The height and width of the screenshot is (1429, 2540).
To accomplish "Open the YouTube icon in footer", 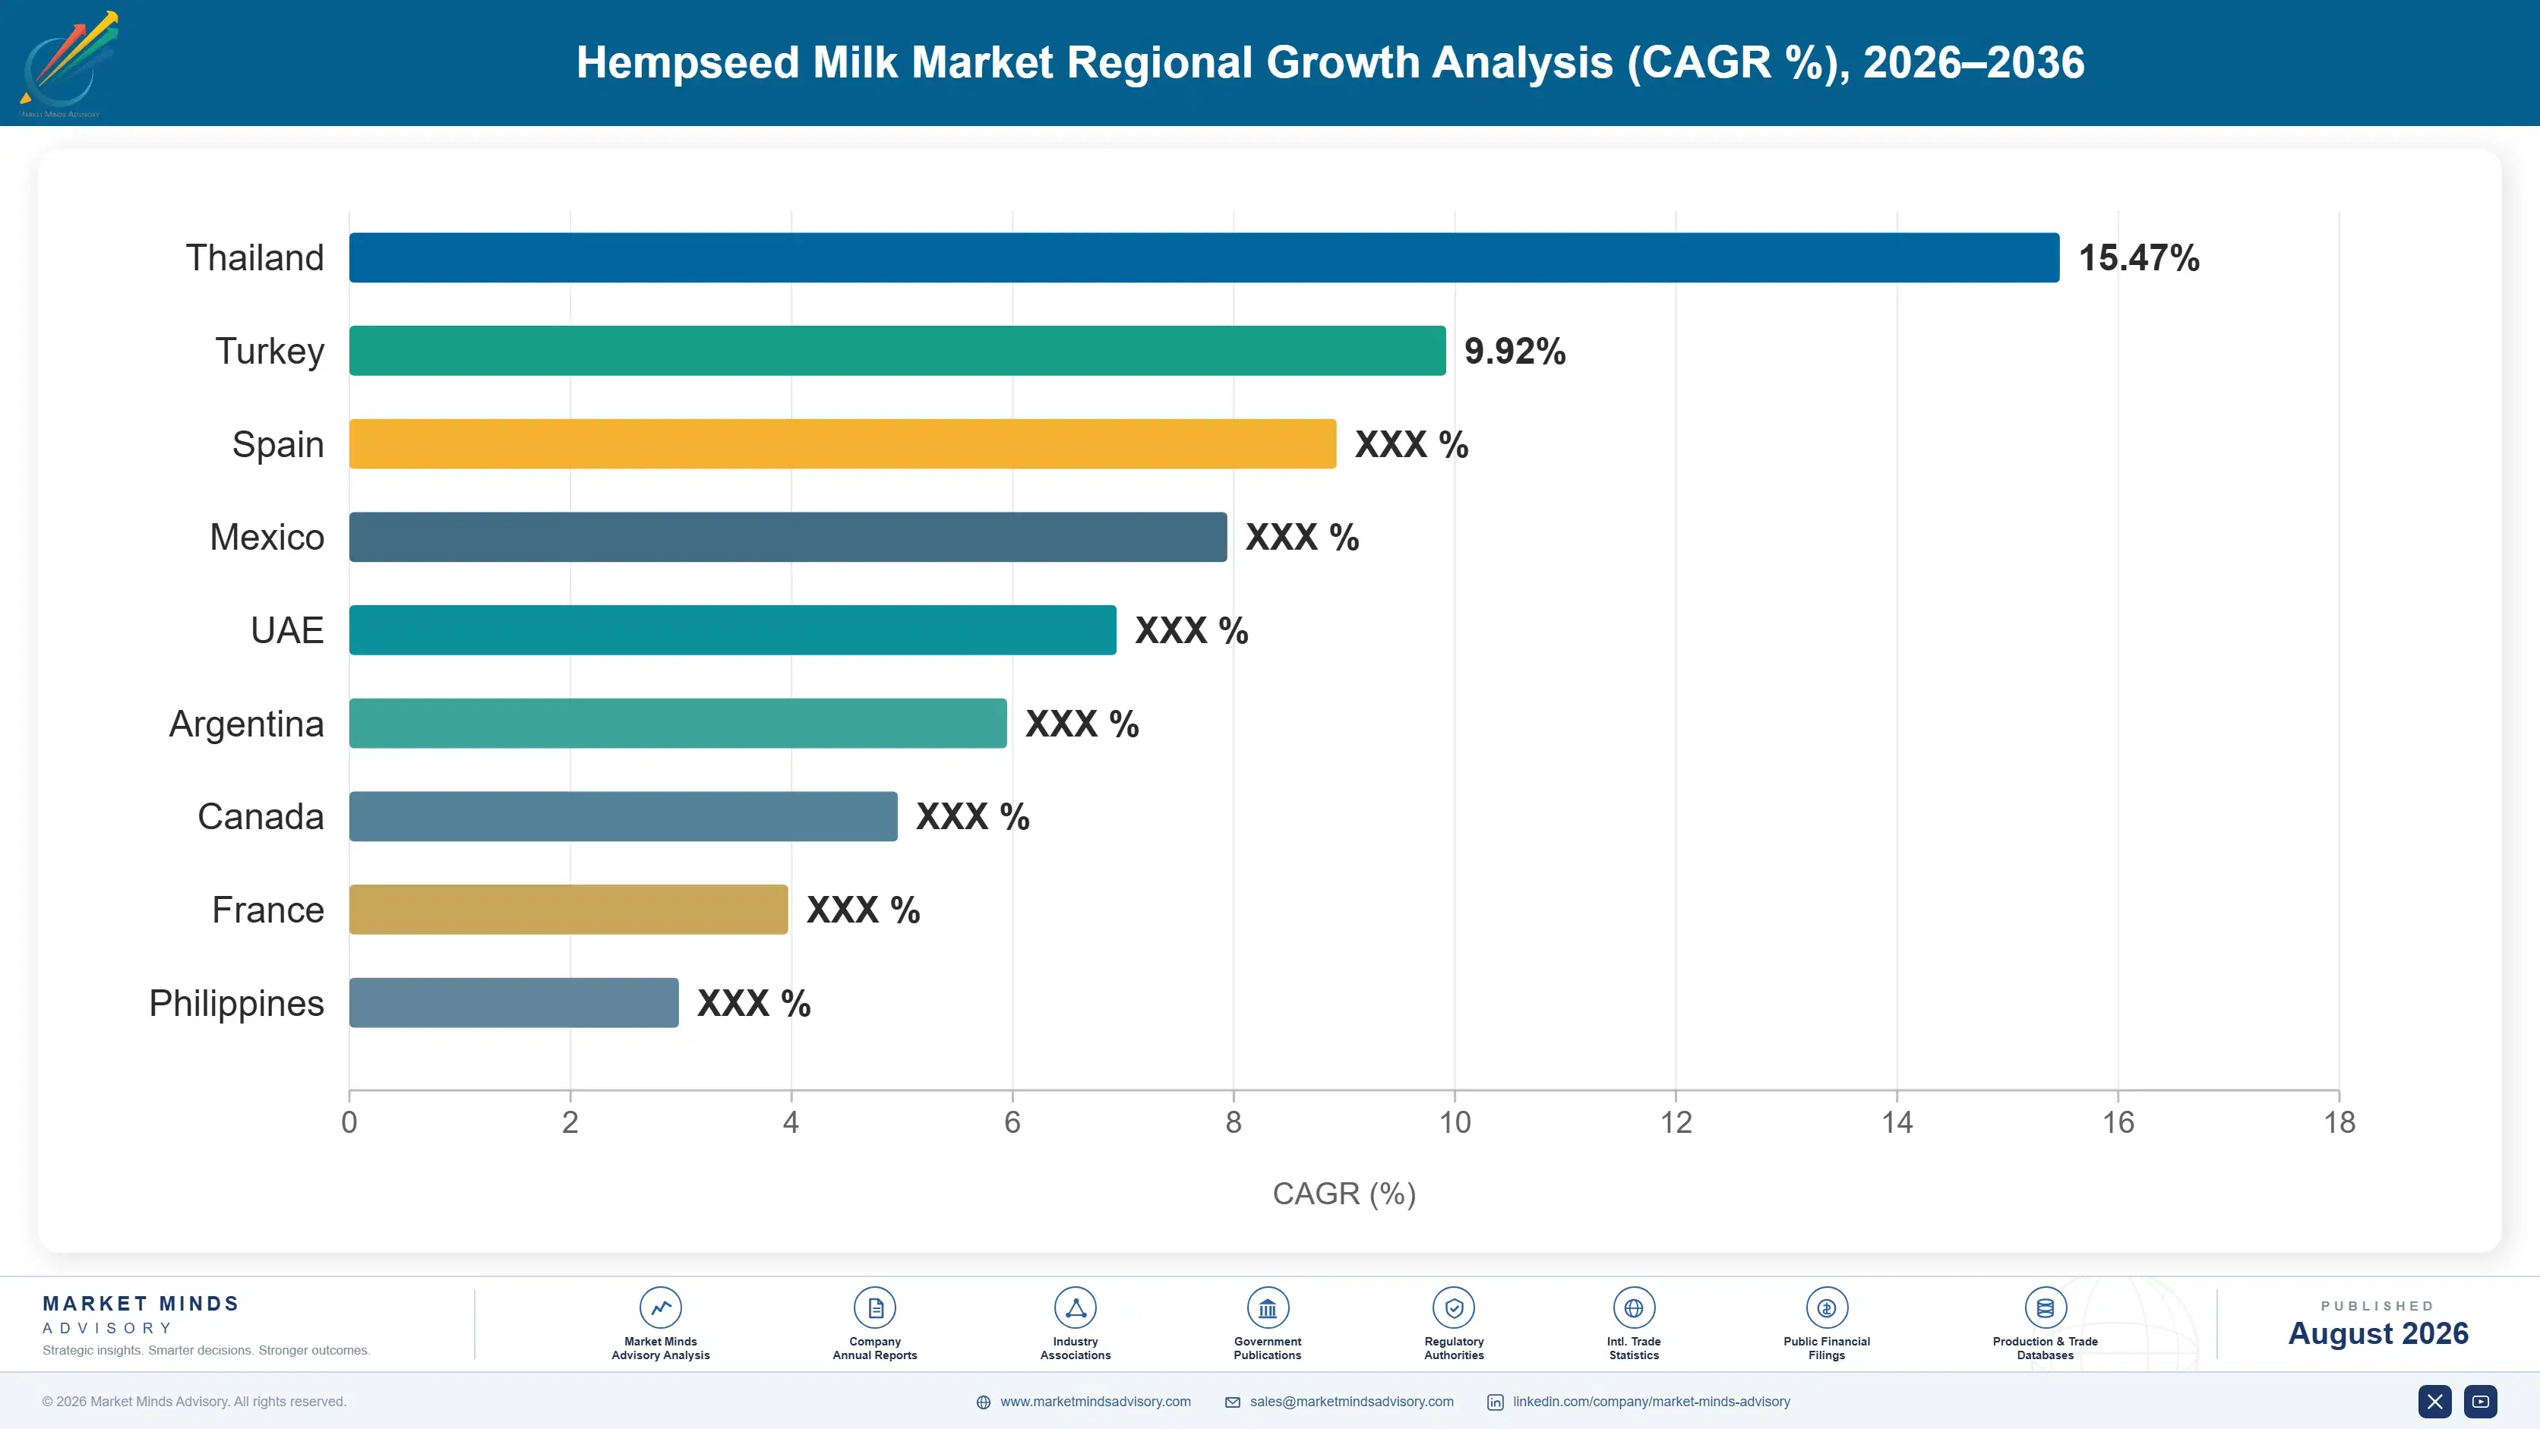I will [2481, 1402].
